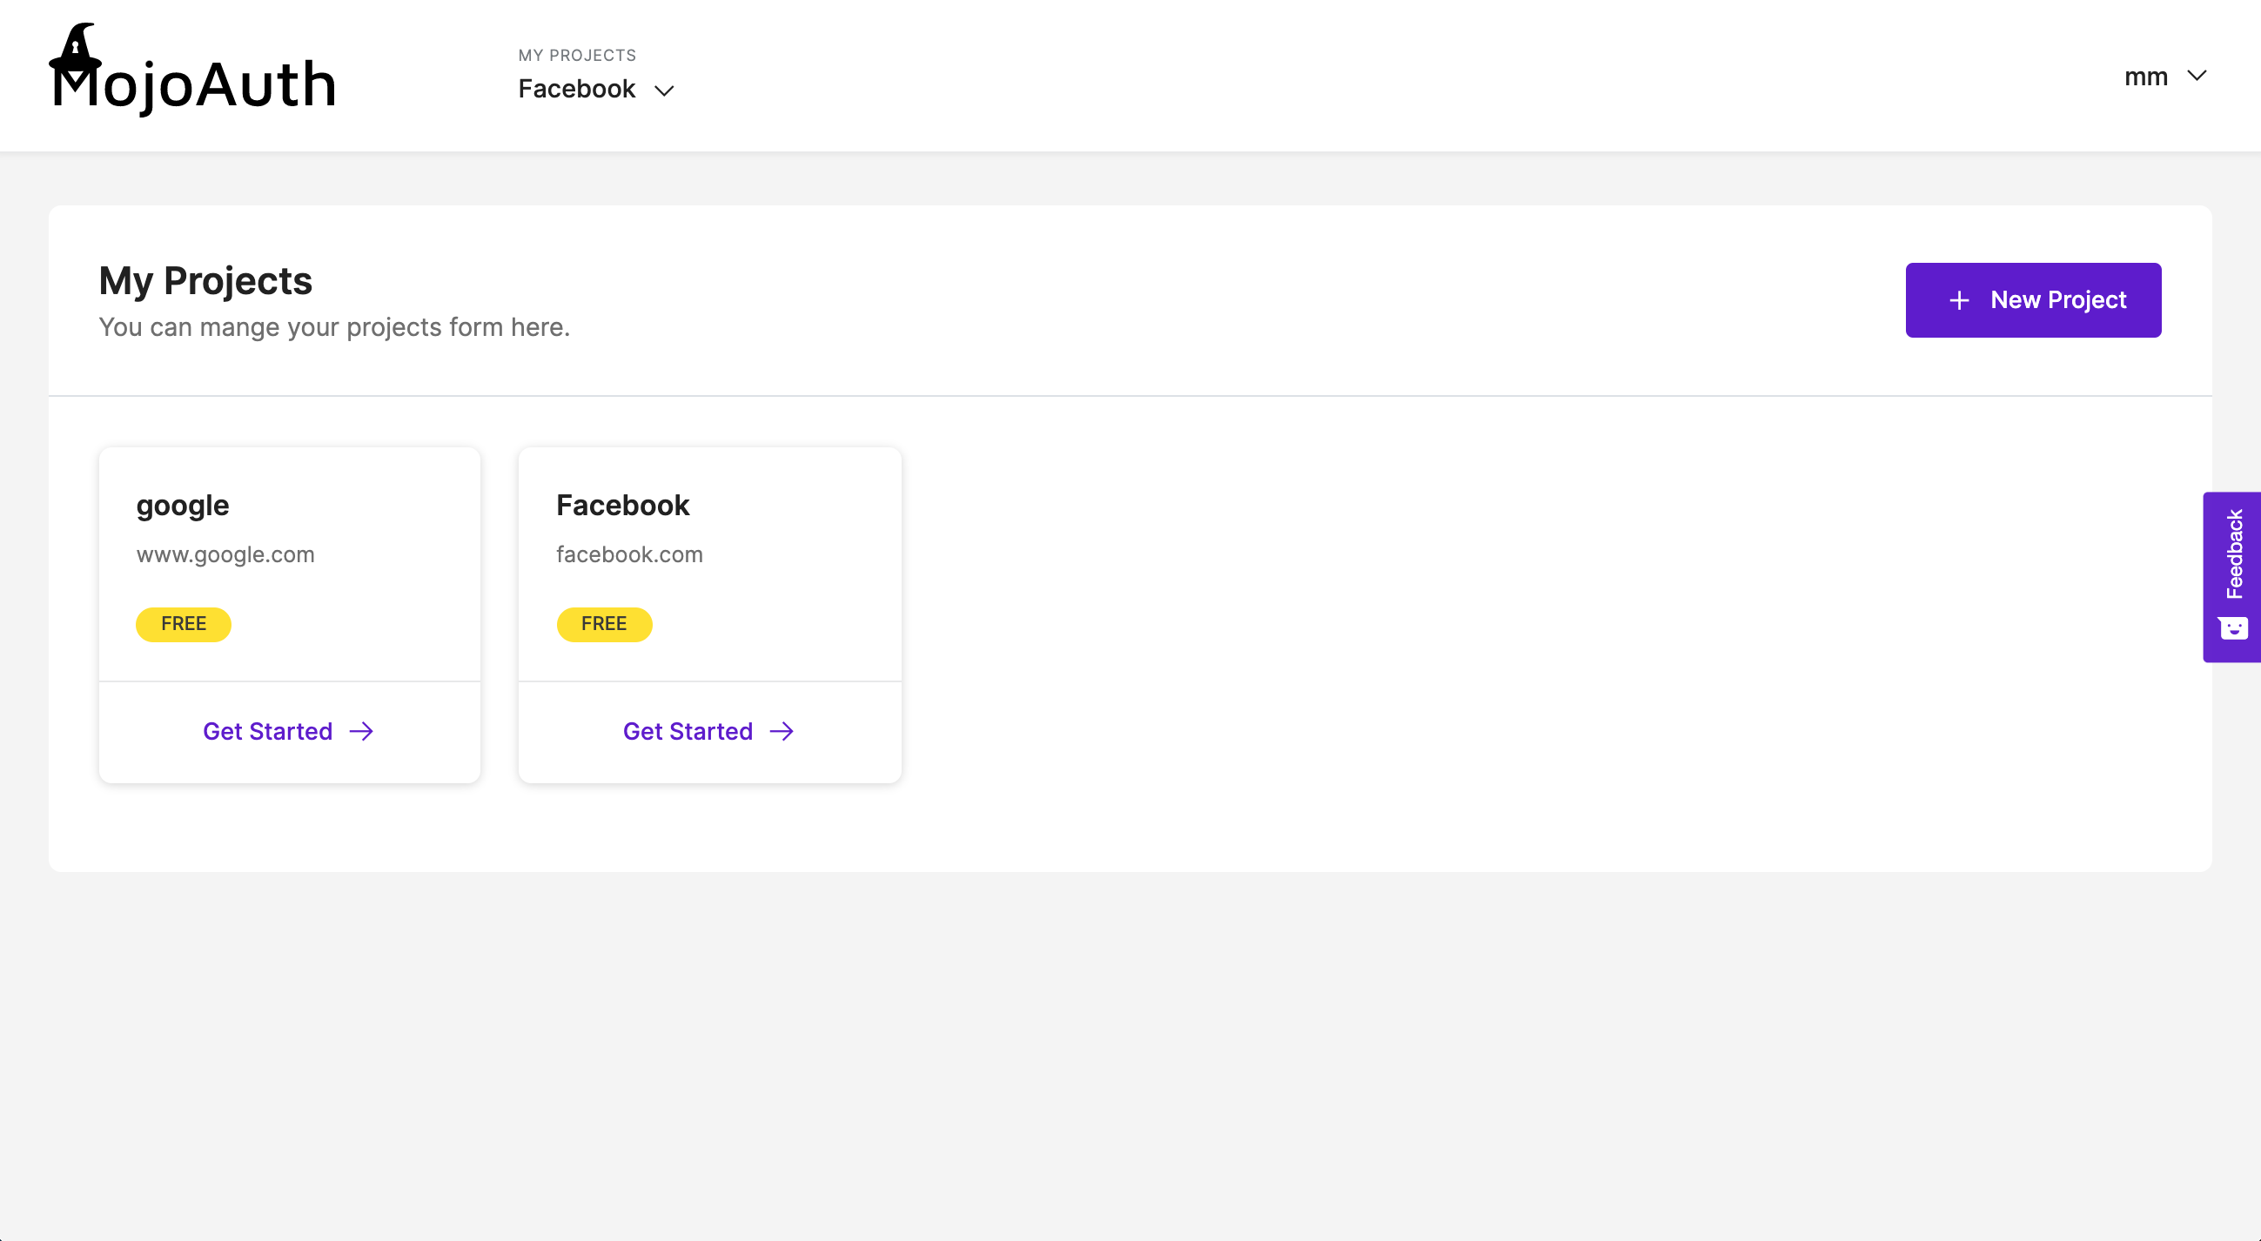Click the plus icon on New Project button
Image resolution: width=2261 pixels, height=1241 pixels.
[x=1958, y=299]
